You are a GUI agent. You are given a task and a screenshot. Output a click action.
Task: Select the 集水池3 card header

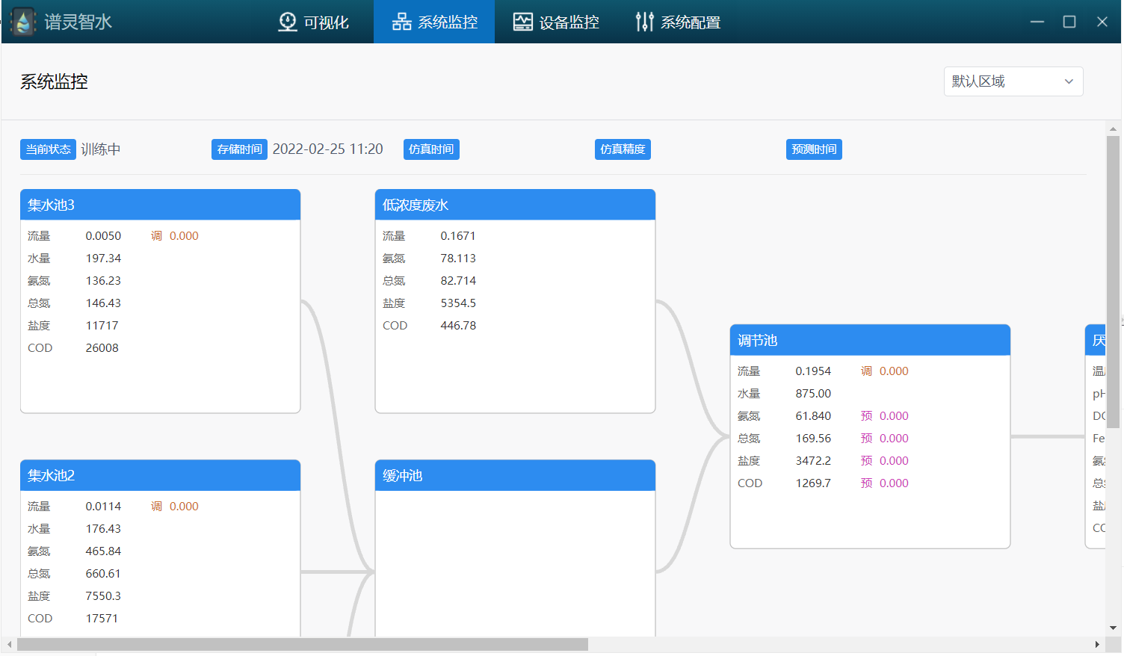pos(160,205)
